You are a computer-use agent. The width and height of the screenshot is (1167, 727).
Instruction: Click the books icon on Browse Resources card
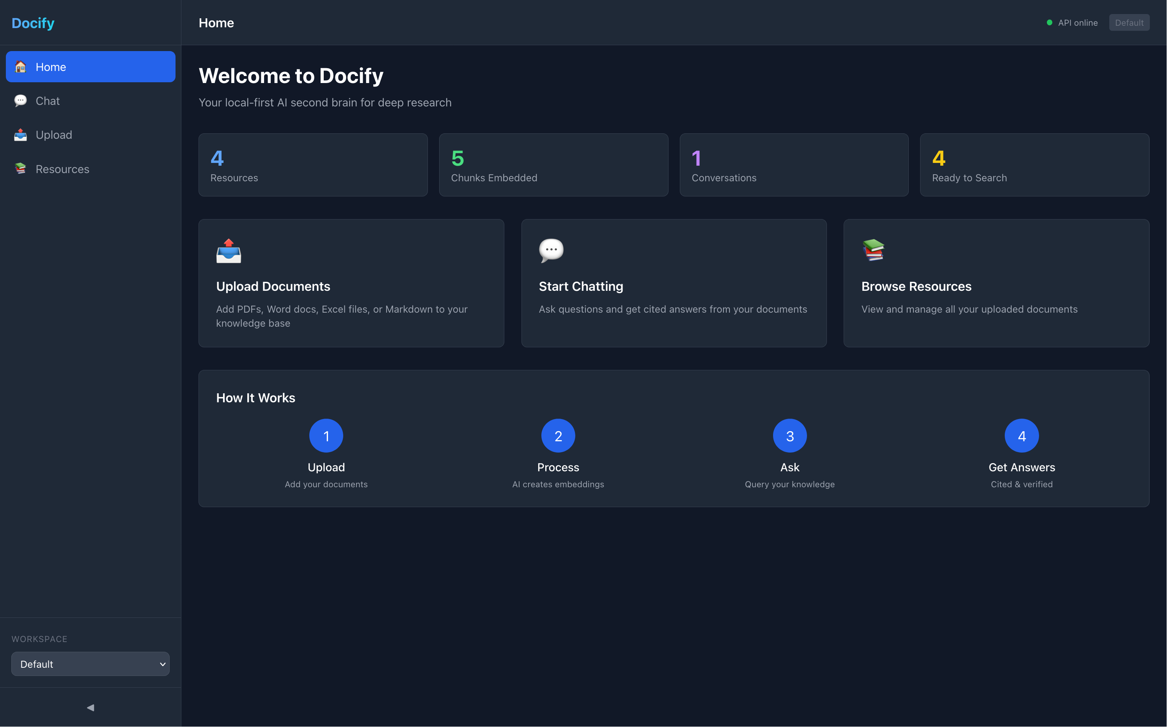[874, 250]
